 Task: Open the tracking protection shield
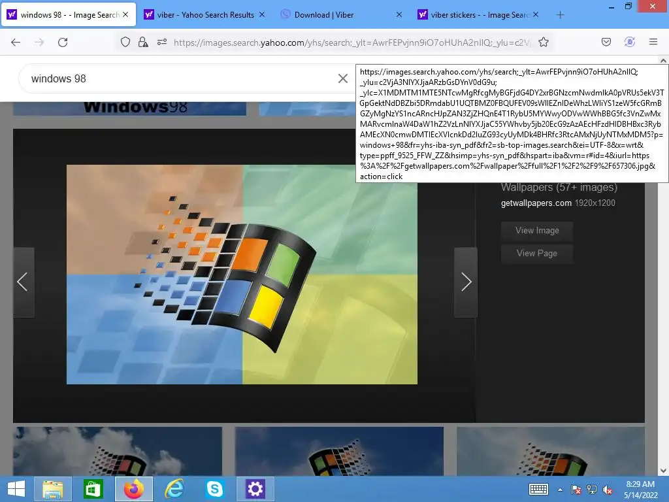(x=125, y=42)
